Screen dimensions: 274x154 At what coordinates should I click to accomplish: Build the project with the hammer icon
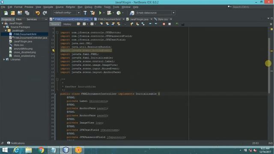pos(85,13)
